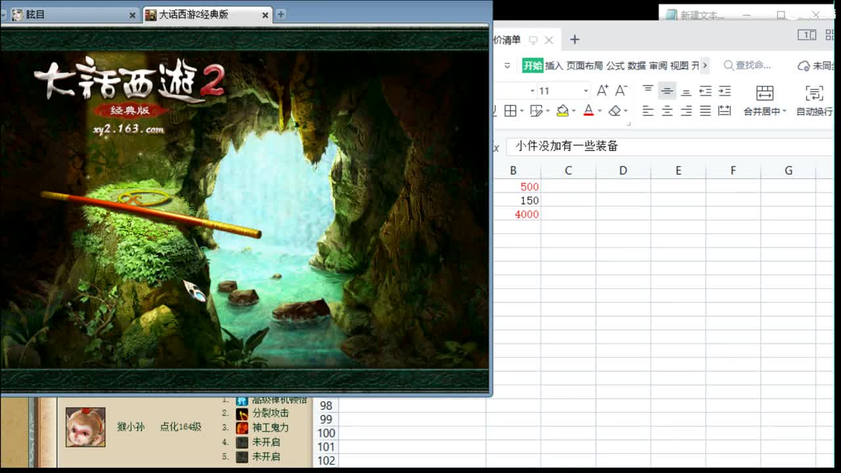Apply top vertical alignment in WPS
Image resolution: width=841 pixels, height=473 pixels.
click(x=648, y=90)
